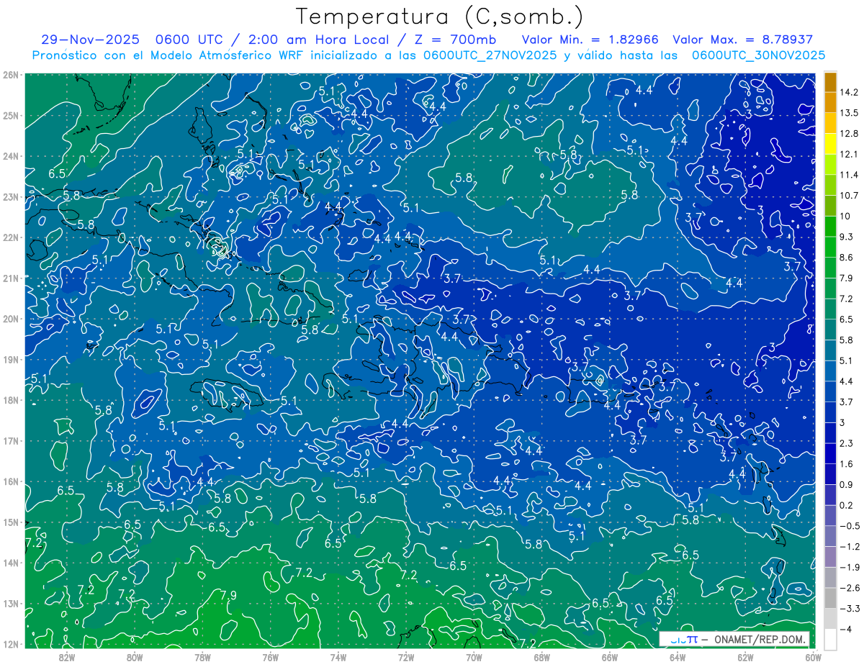The image size is (864, 667).
Task: Click the '66W' longitude axis label
Action: pyautogui.click(x=609, y=657)
